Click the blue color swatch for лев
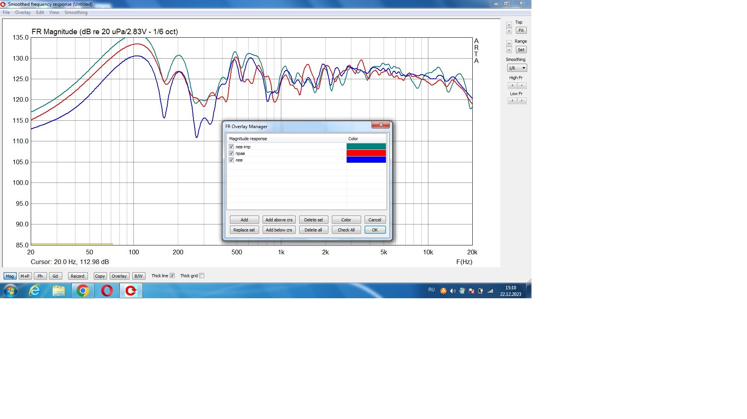The width and height of the screenshot is (747, 419). (x=366, y=160)
